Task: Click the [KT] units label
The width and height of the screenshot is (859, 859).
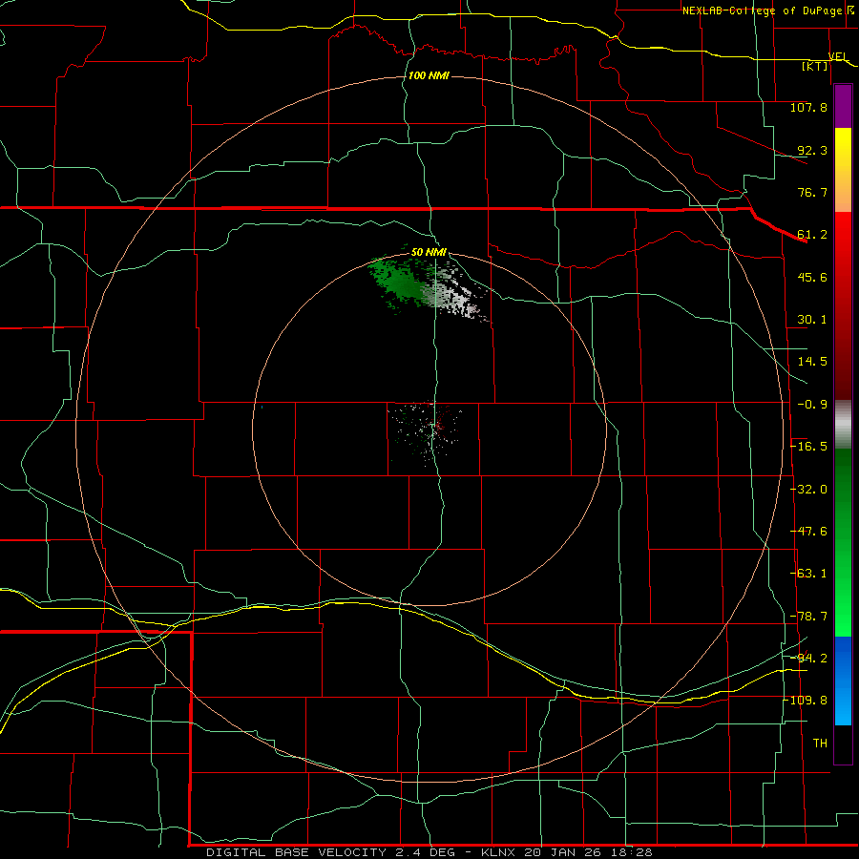Action: pyautogui.click(x=815, y=66)
